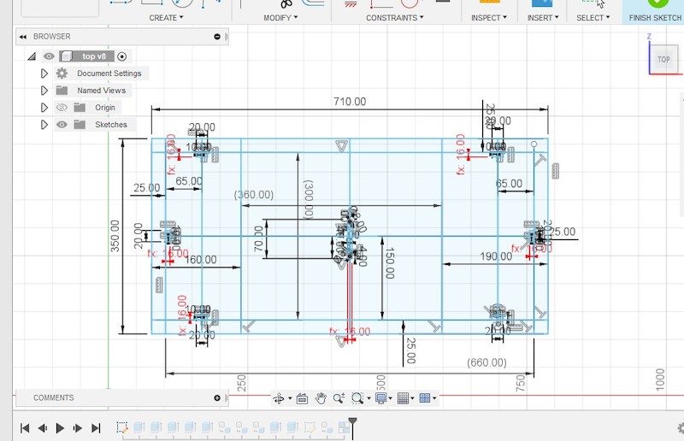Expand the Origin node
Viewport: 684px width, 441px height.
tap(44, 108)
